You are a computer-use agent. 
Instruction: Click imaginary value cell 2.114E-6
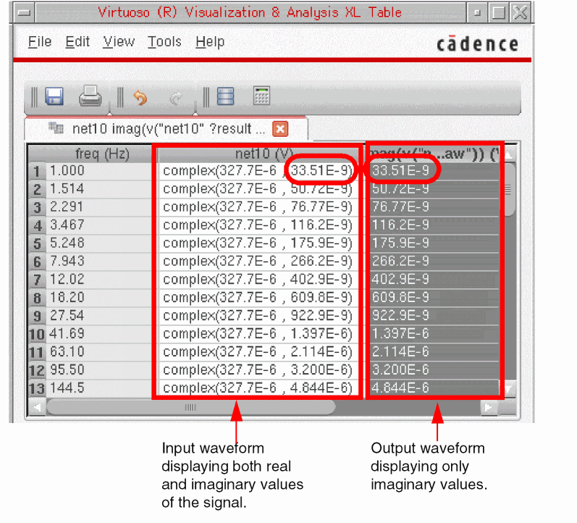click(x=434, y=352)
